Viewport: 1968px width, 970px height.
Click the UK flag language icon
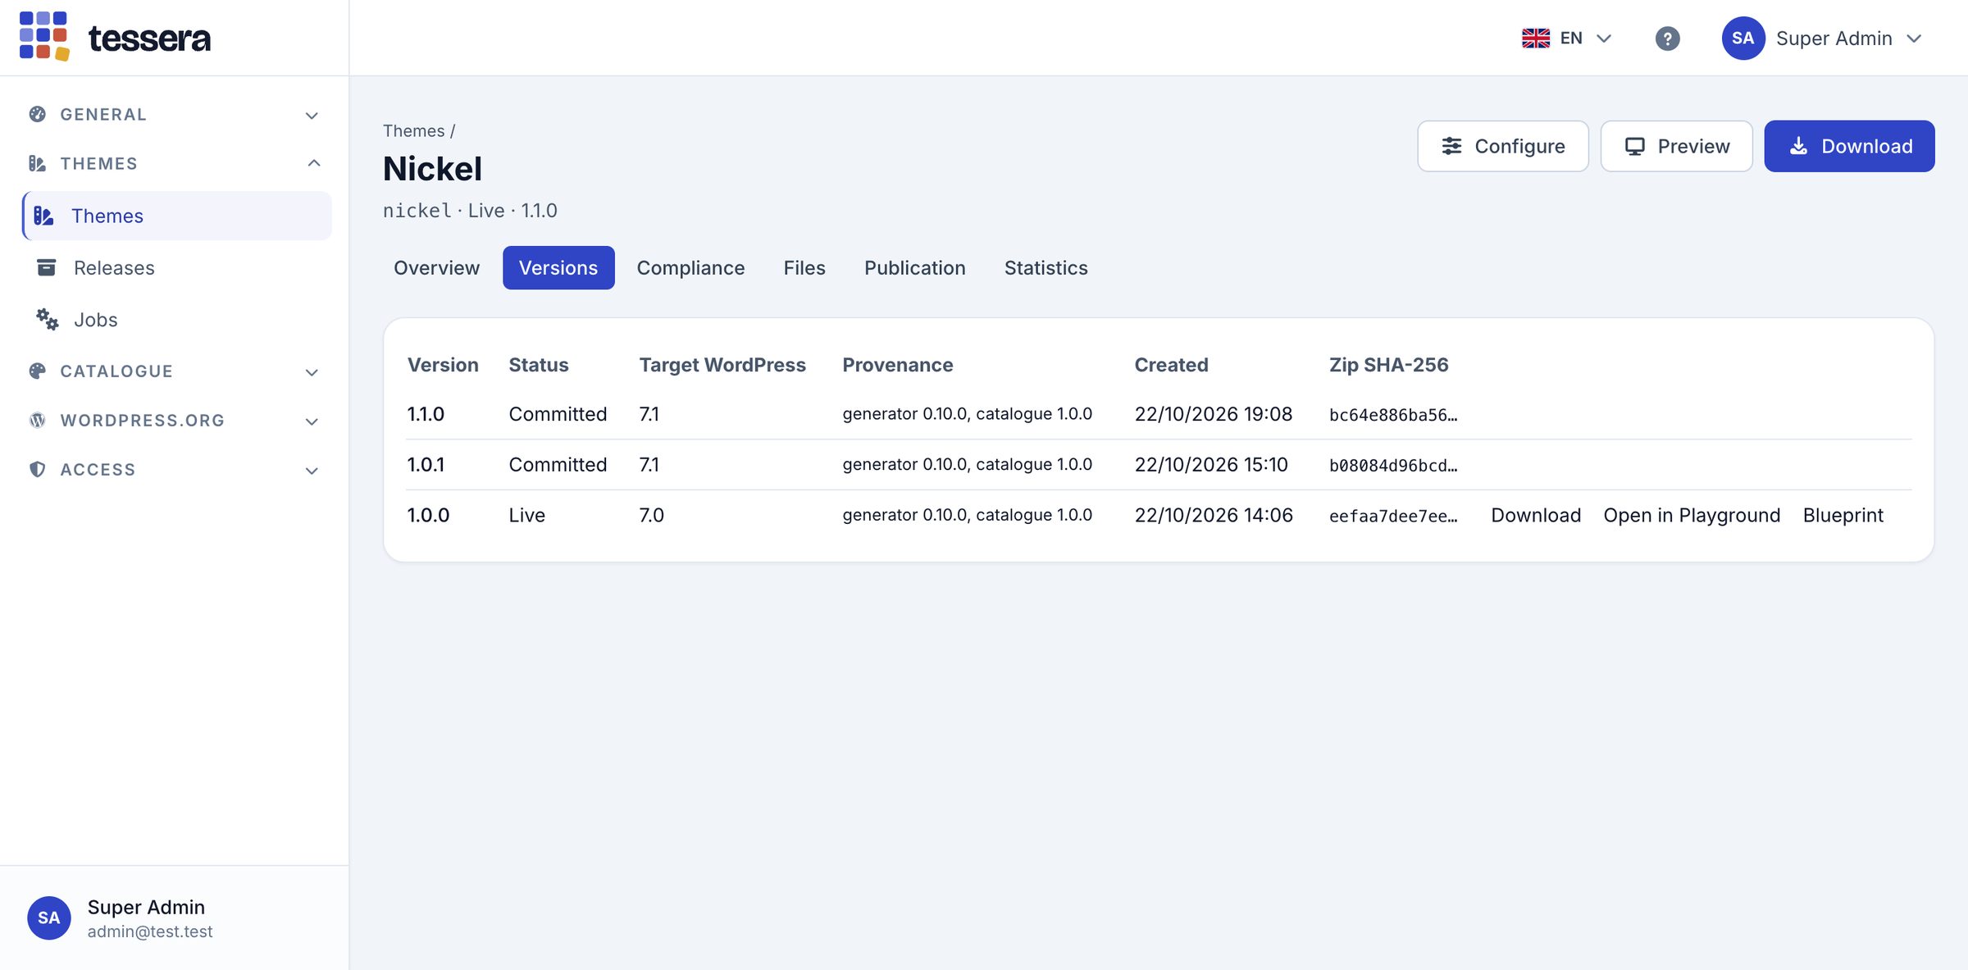pos(1536,39)
